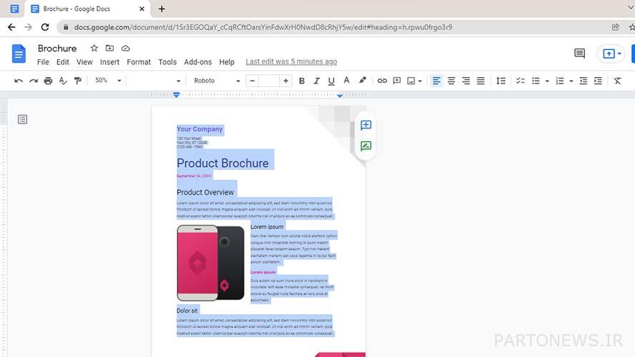Open comment history icon
The height and width of the screenshot is (357, 635).
[x=579, y=54]
